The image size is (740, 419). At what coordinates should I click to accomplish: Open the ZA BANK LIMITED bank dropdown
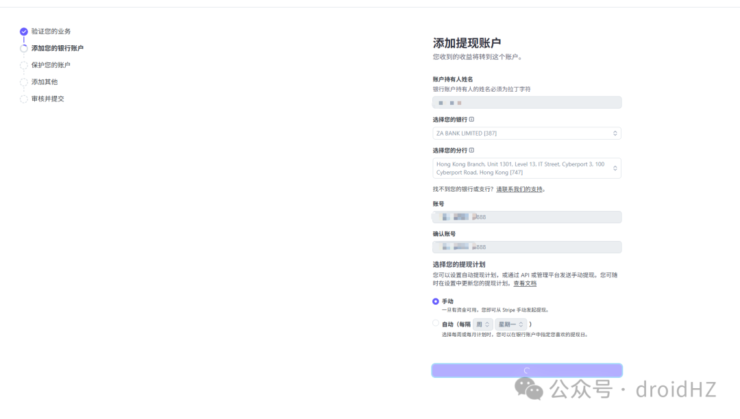pyautogui.click(x=527, y=134)
